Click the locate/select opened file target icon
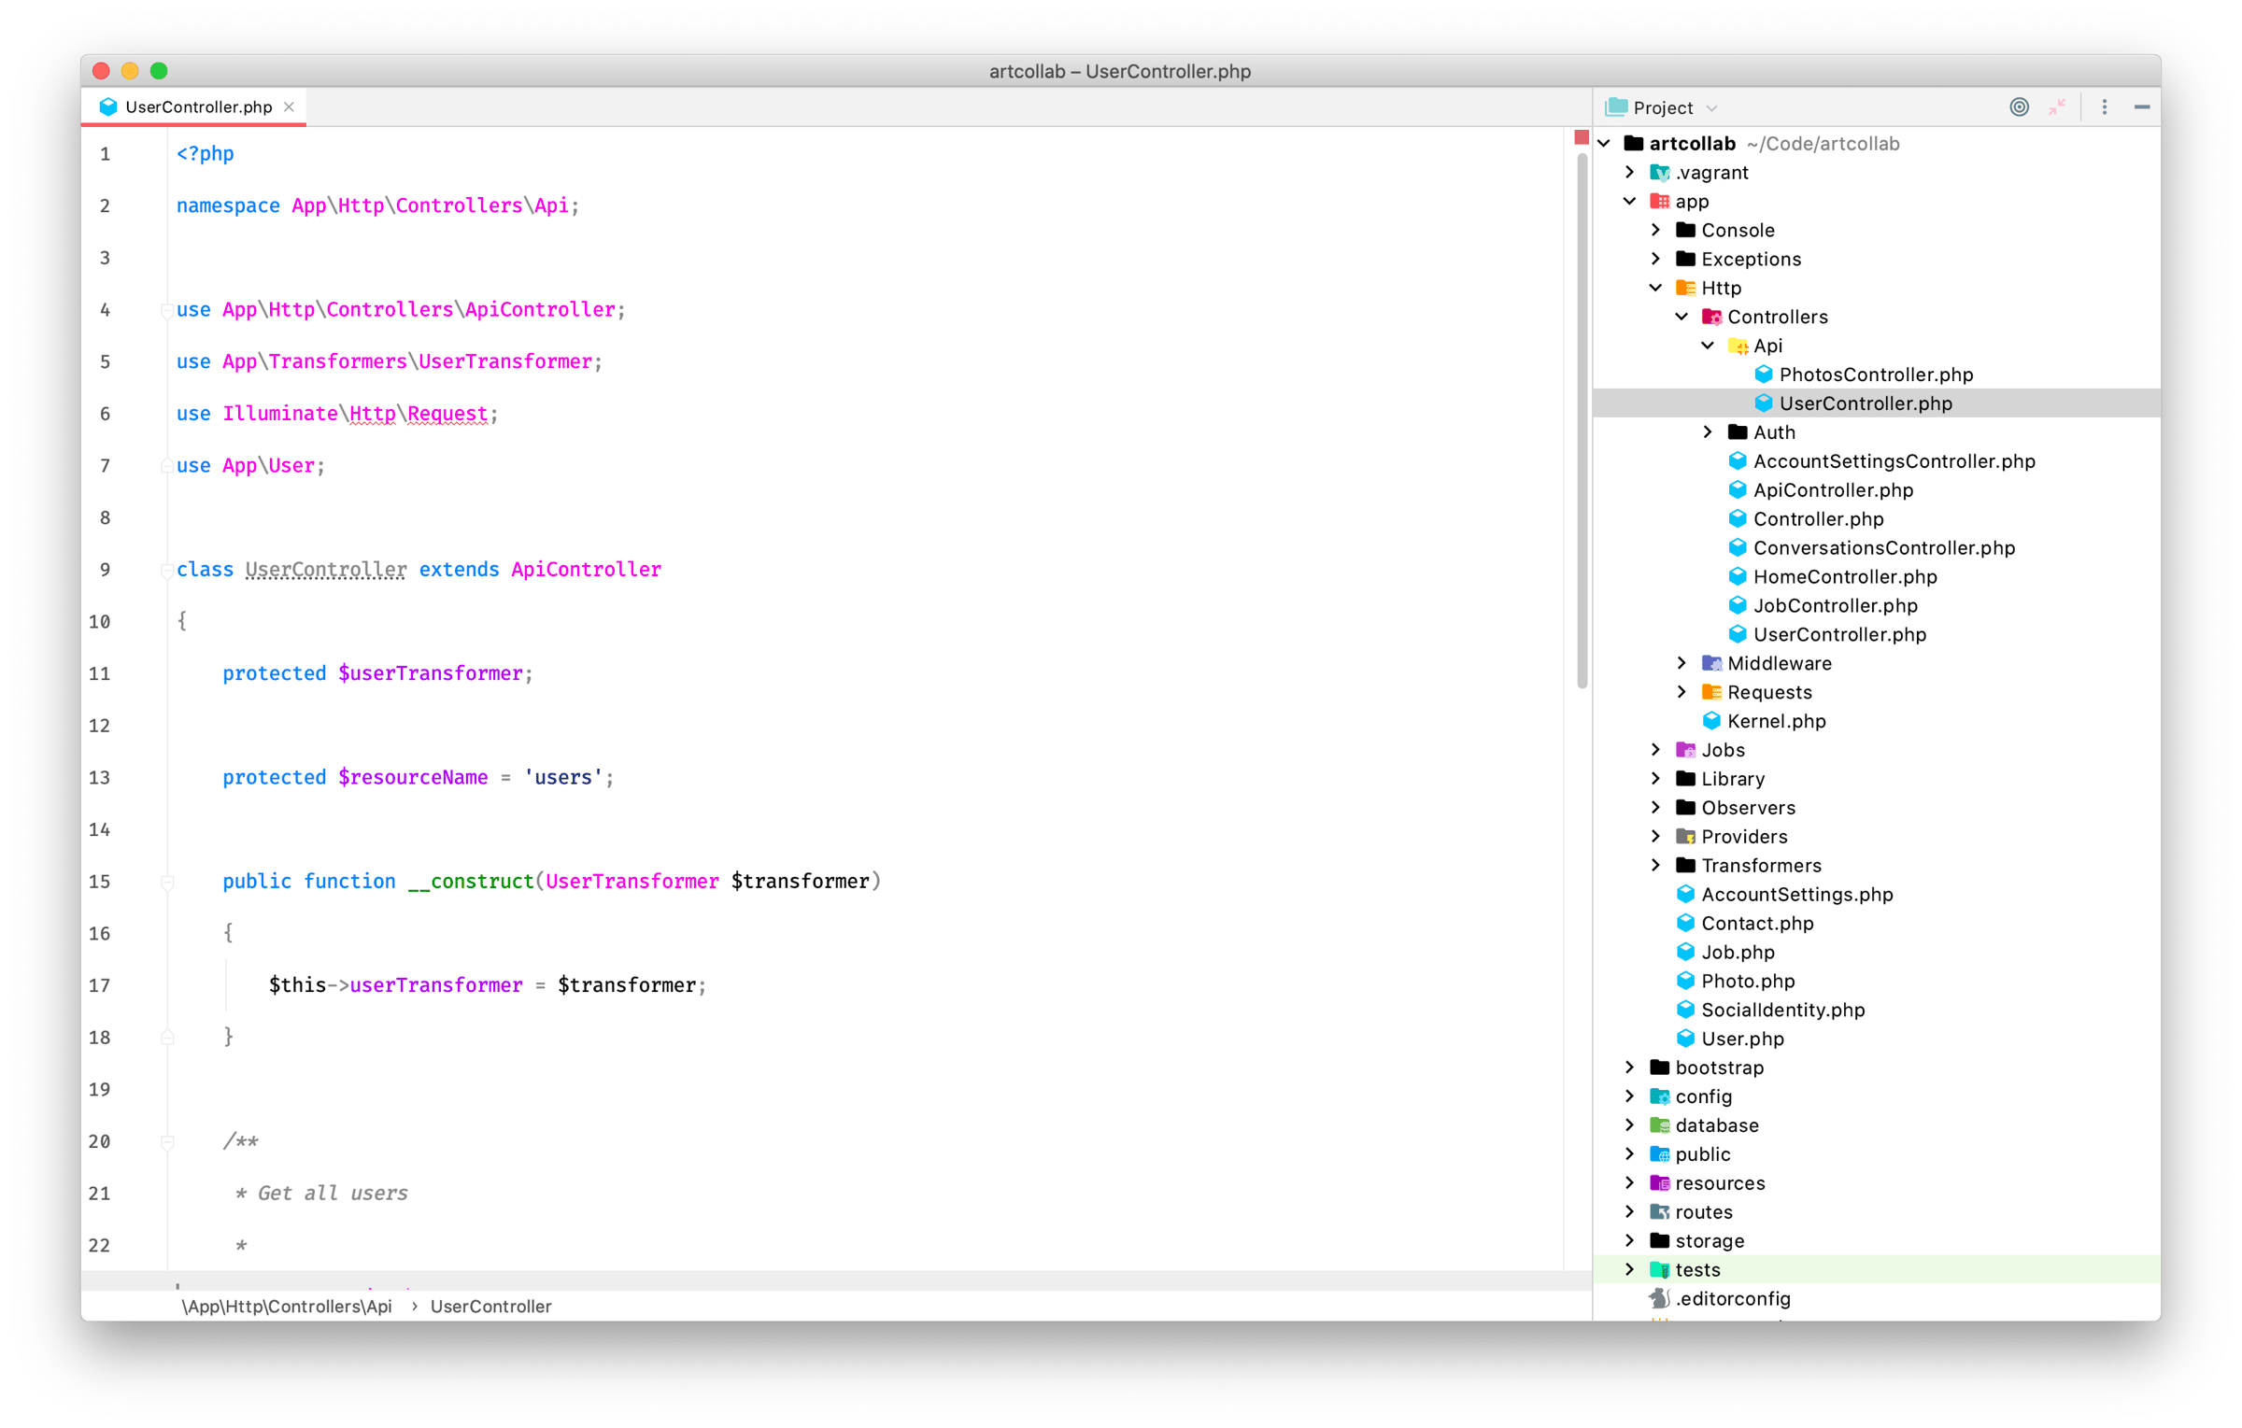This screenshot has height=1428, width=2242. 2019,107
